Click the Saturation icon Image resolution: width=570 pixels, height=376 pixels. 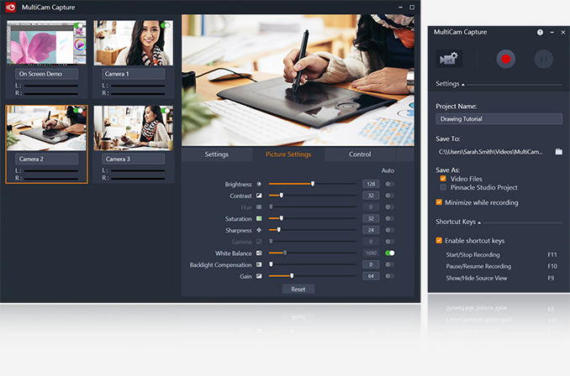(x=259, y=218)
